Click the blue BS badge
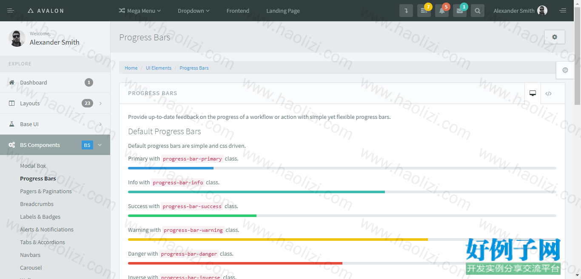The width and height of the screenshot is (581, 279). click(x=87, y=145)
